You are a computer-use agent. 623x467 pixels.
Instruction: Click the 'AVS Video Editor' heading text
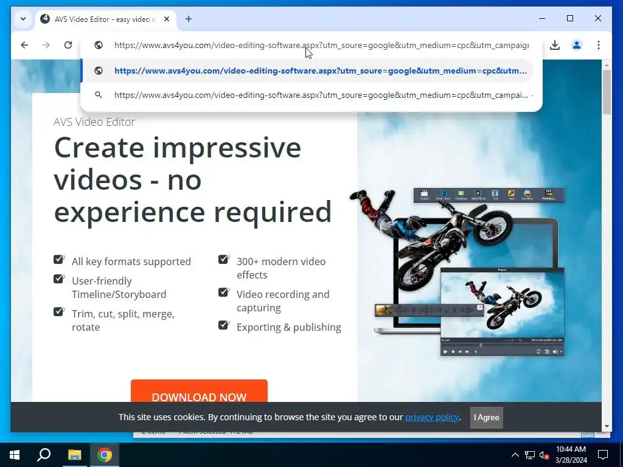[x=94, y=122]
